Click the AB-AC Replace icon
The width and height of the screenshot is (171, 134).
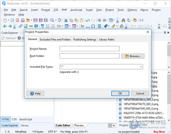click(x=129, y=20)
